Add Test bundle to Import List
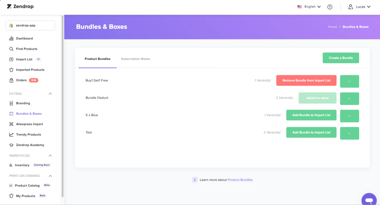The width and height of the screenshot is (380, 205). [311, 132]
